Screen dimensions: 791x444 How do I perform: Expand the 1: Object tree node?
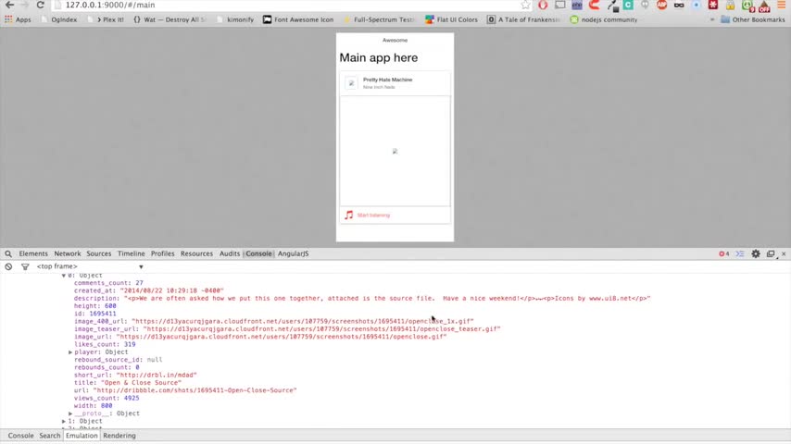click(x=64, y=421)
